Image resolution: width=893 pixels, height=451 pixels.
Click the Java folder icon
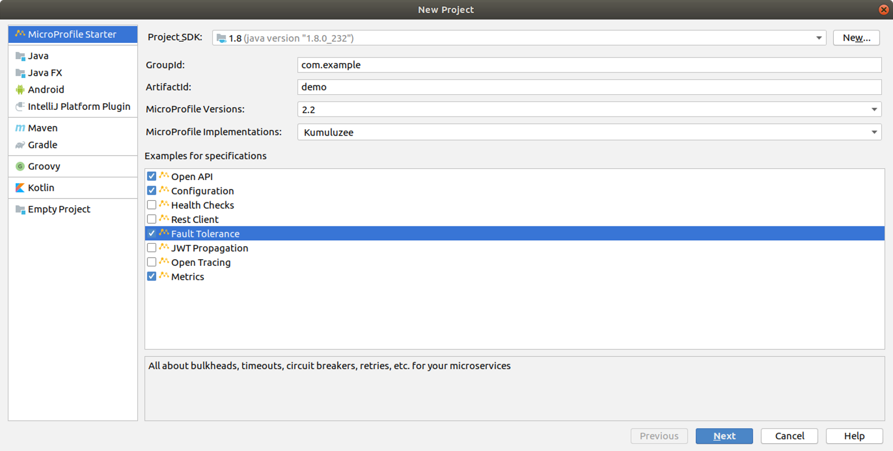[20, 56]
